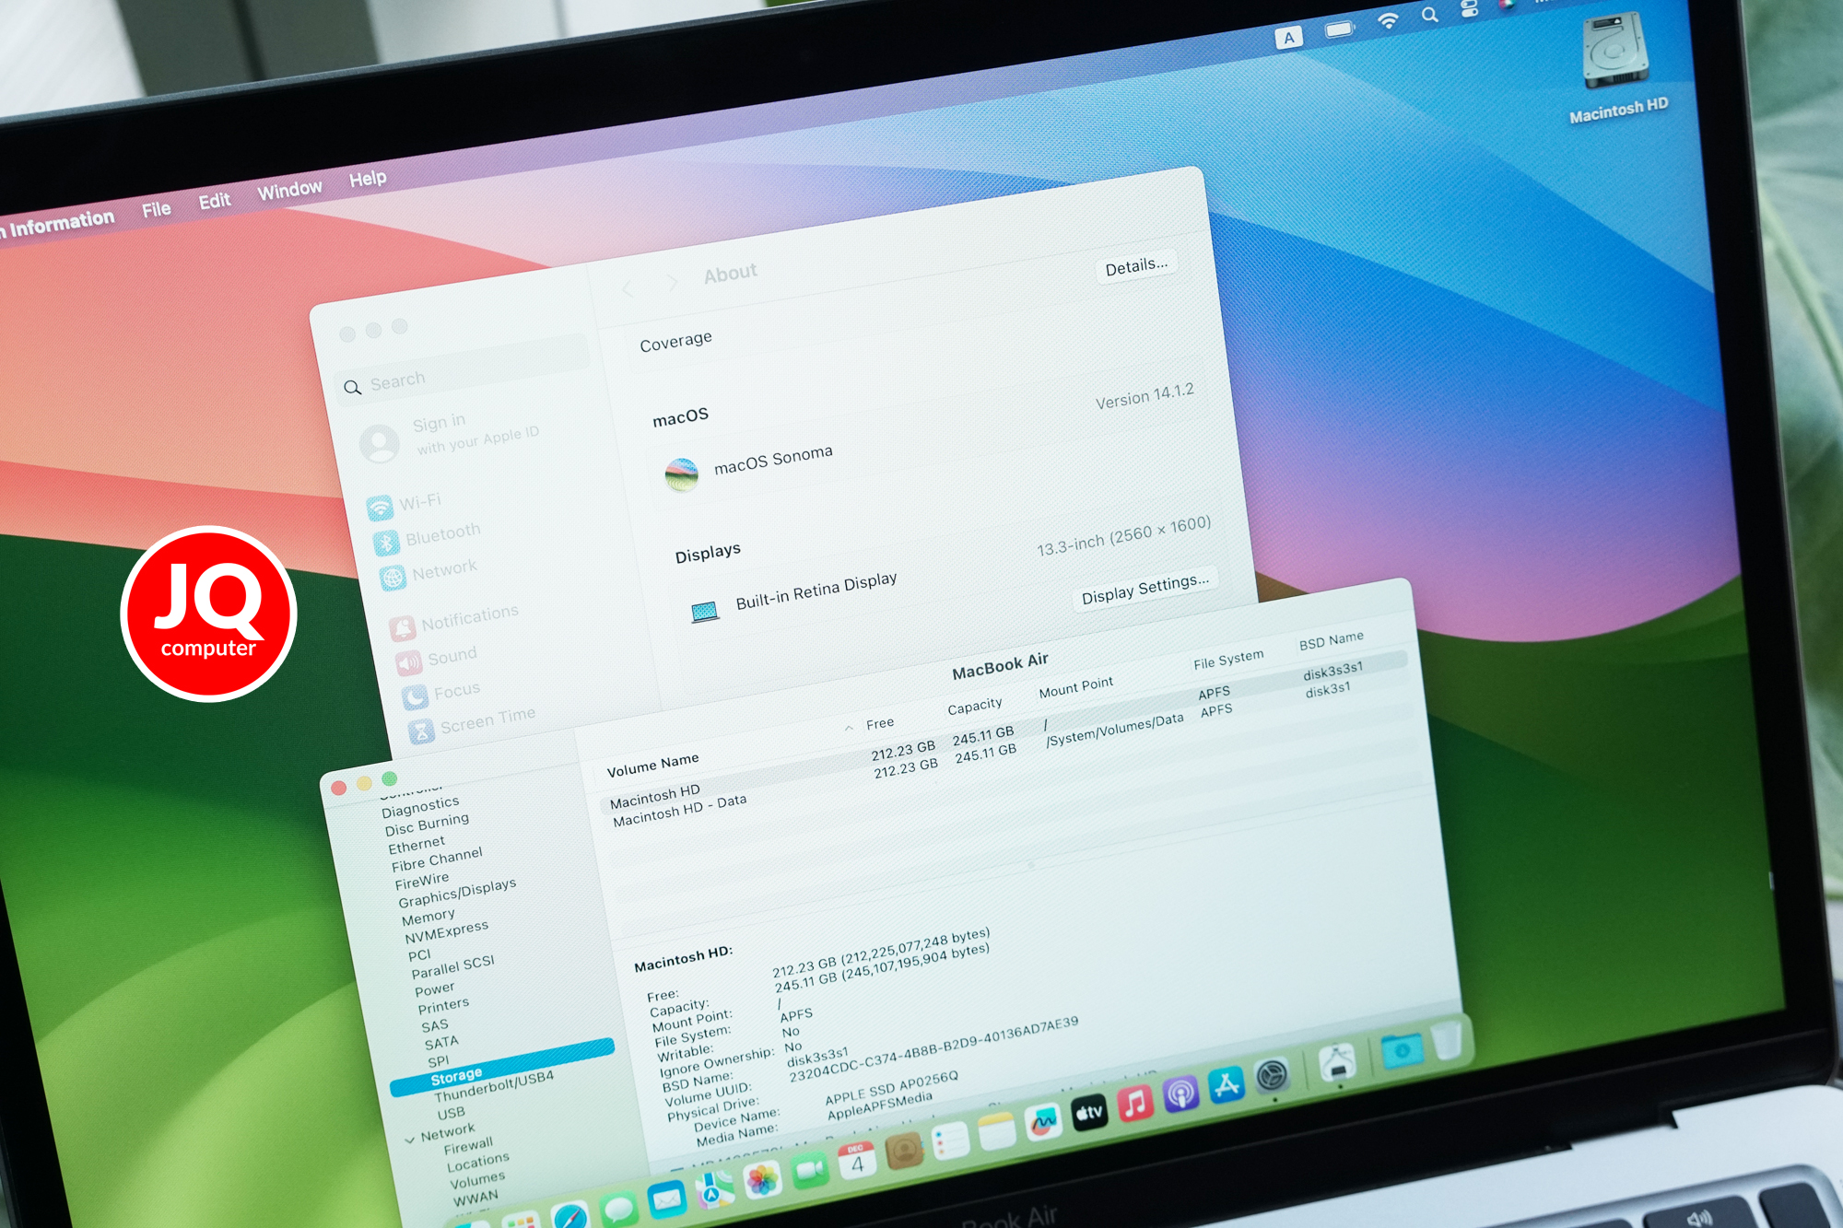This screenshot has height=1228, width=1843.
Task: Open Safari from the Dock
Action: click(x=569, y=1217)
